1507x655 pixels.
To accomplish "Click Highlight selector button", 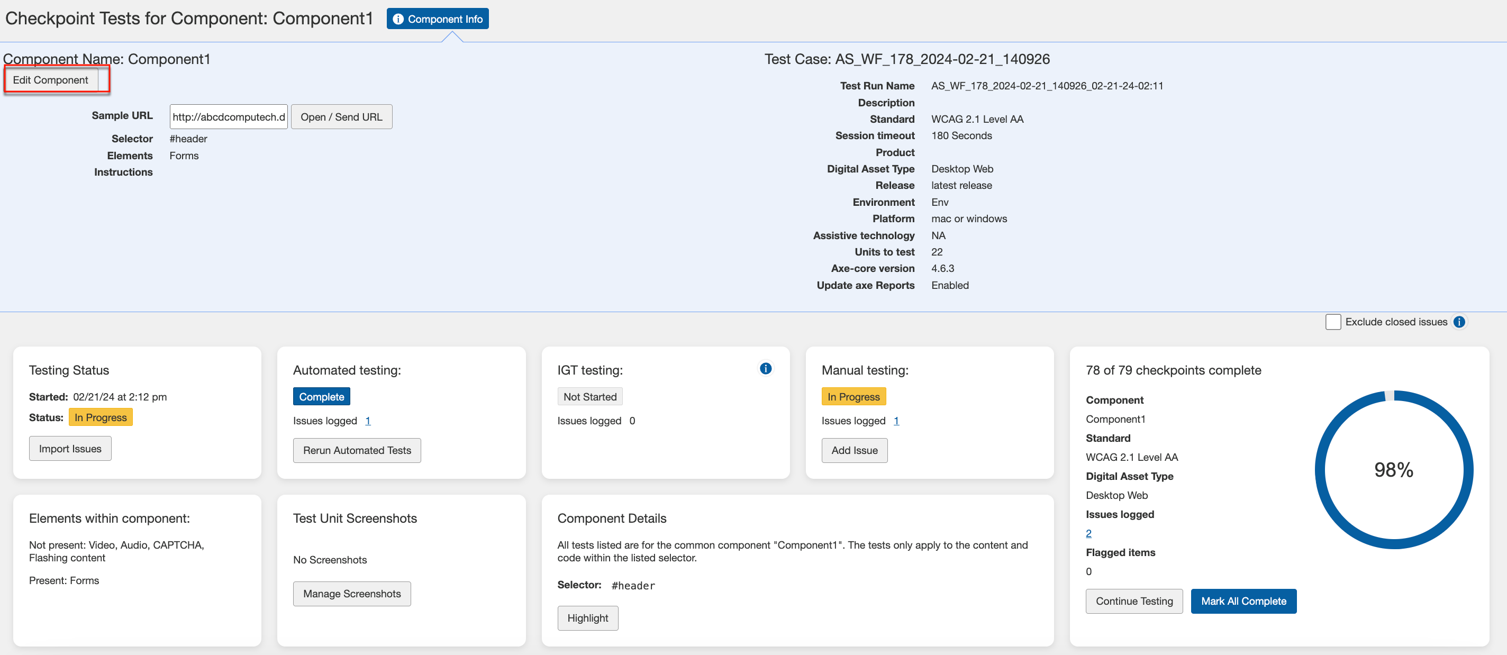I will coord(587,618).
